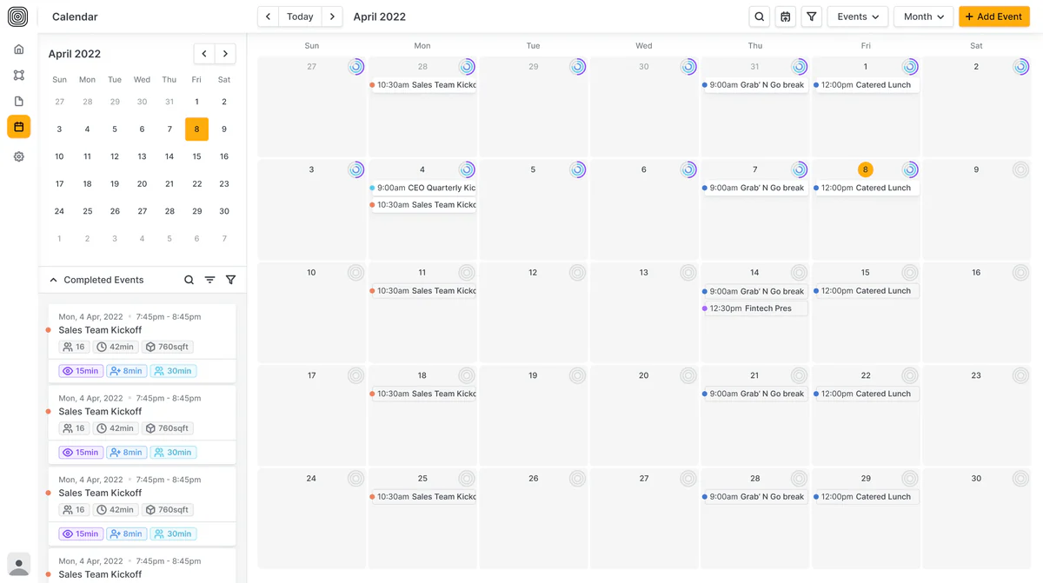Open the Month view dropdown
Image resolution: width=1043 pixels, height=583 pixels.
(924, 17)
